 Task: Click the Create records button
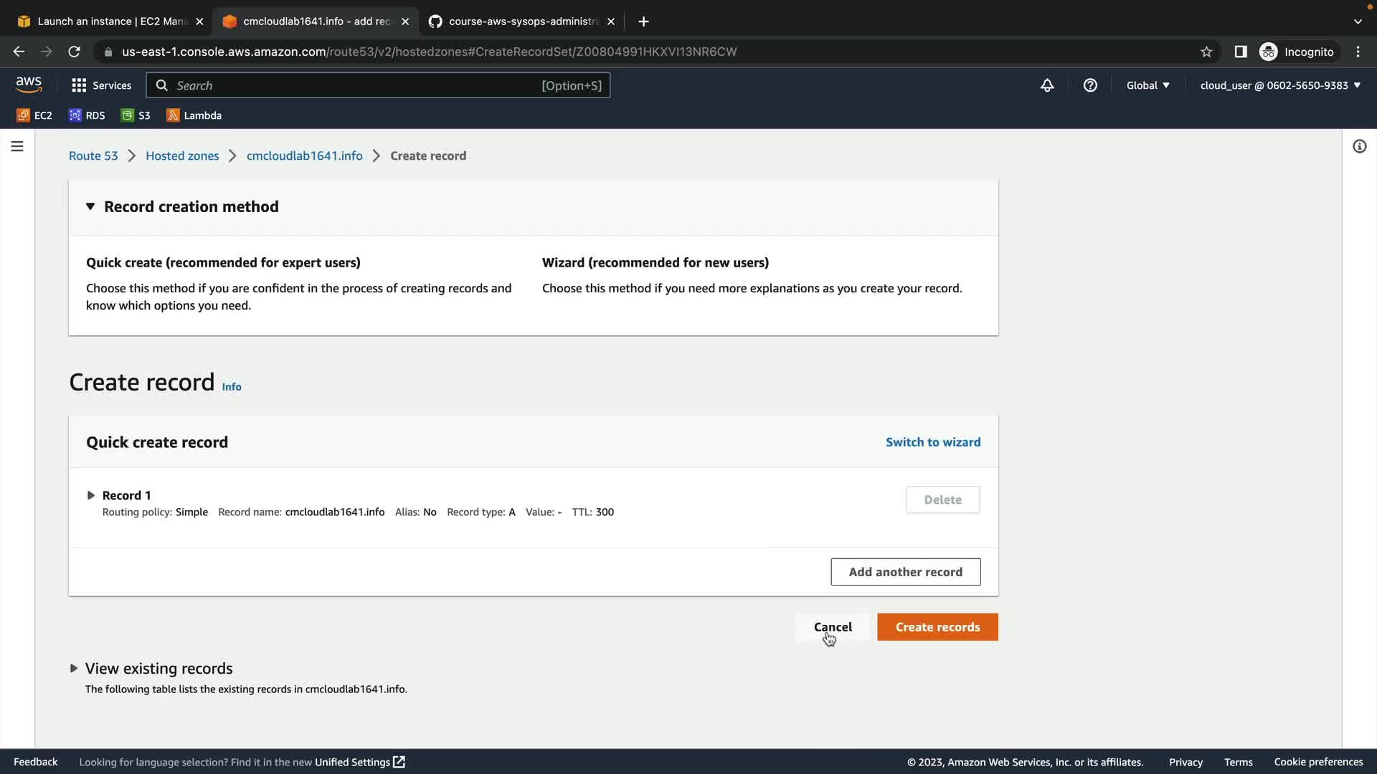pyautogui.click(x=937, y=627)
